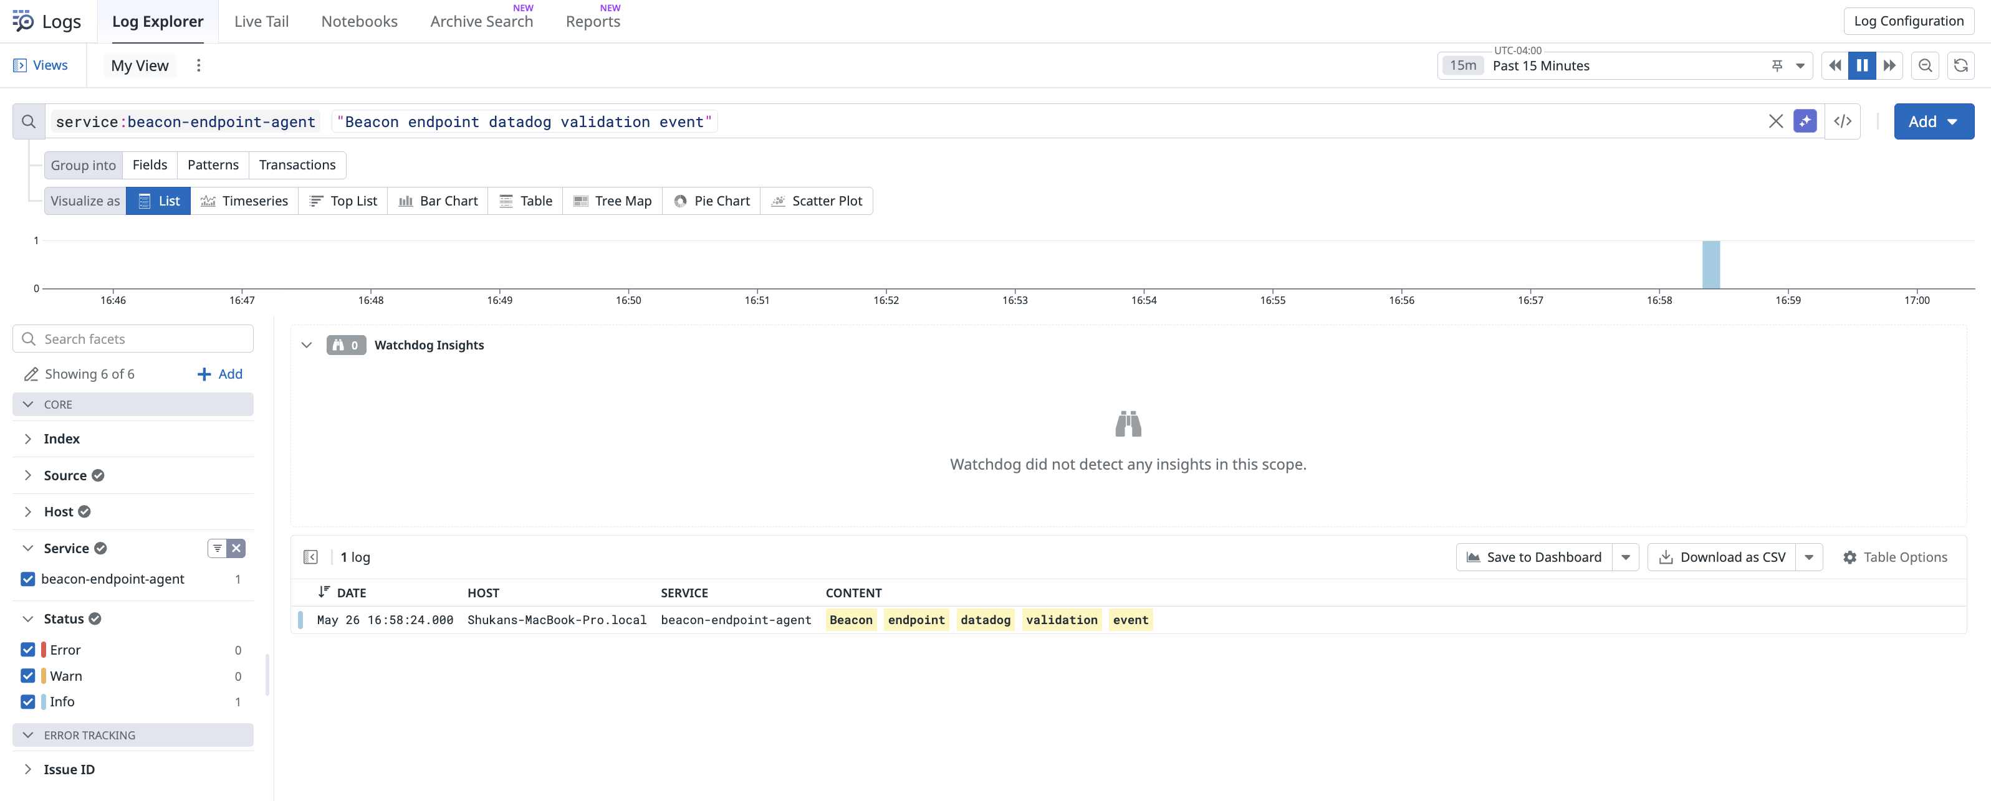This screenshot has height=801, width=1991.
Task: Visualize as Top List
Action: (343, 201)
